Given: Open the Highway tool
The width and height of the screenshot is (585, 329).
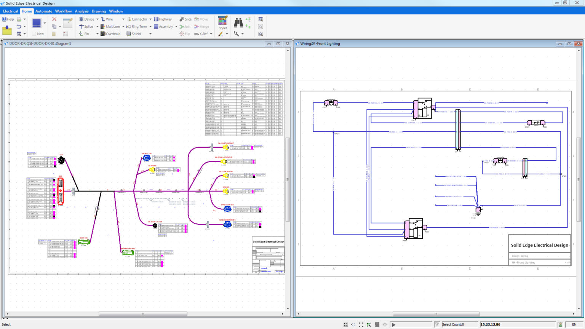Looking at the screenshot, I should pyautogui.click(x=164, y=19).
